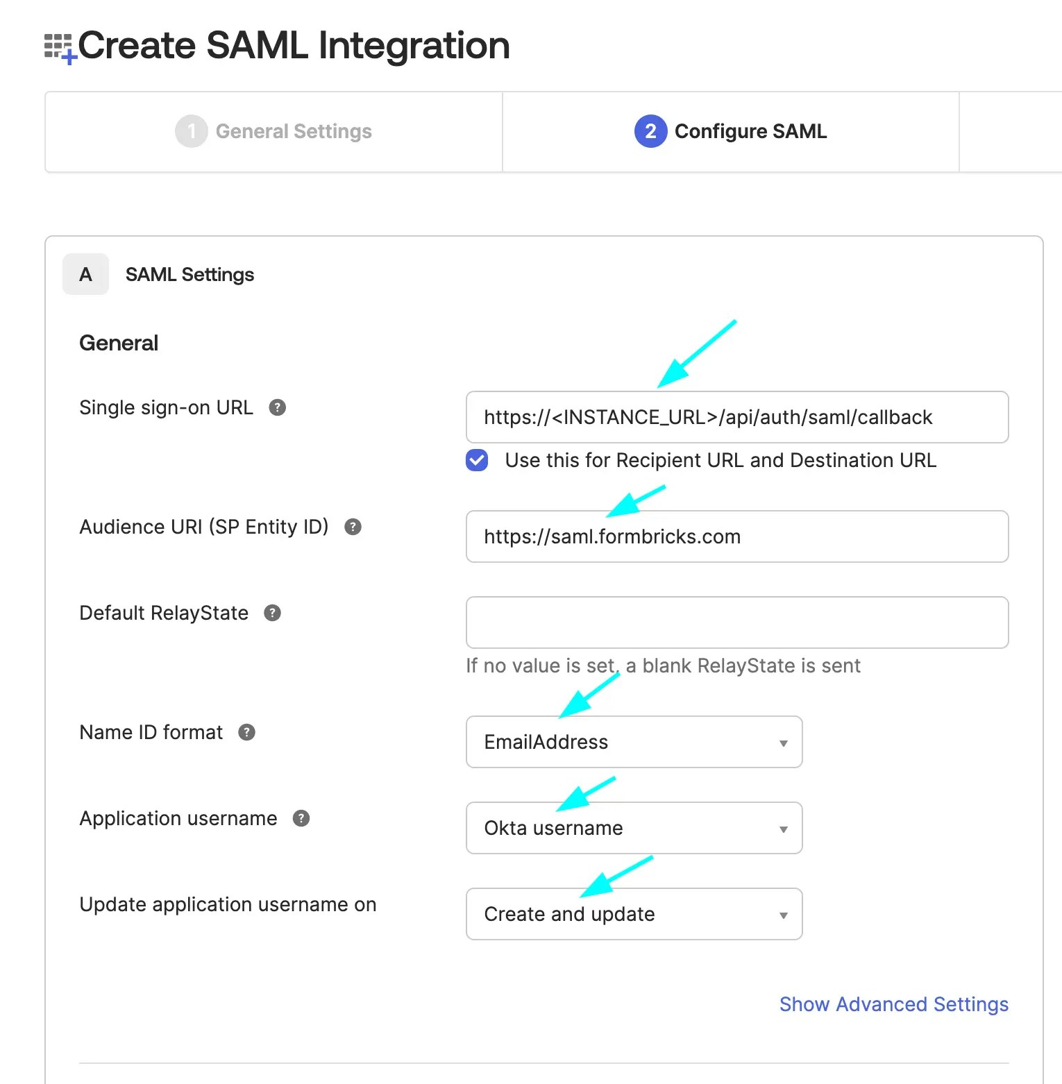This screenshot has height=1084, width=1062.
Task: Open help icon for Name ID format
Action: [247, 732]
